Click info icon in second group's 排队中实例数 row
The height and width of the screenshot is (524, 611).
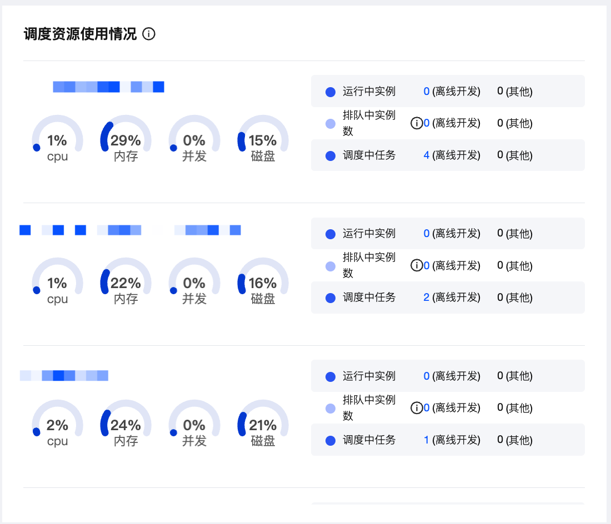coord(417,265)
